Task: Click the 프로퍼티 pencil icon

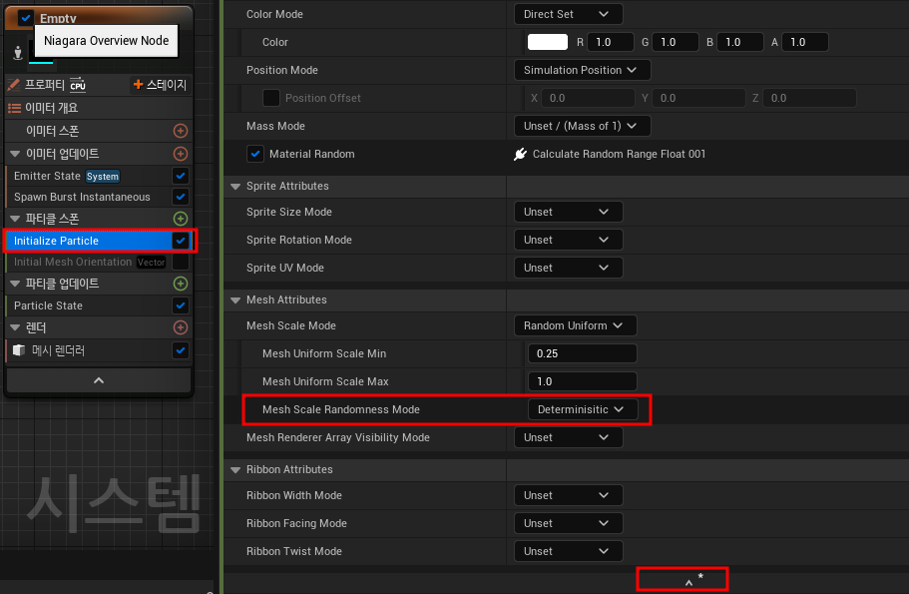Action: 13,85
